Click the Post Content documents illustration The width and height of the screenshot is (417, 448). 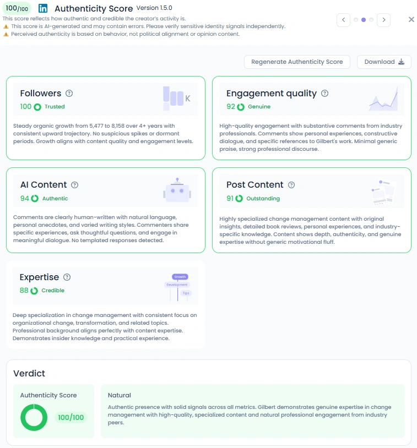tap(384, 192)
